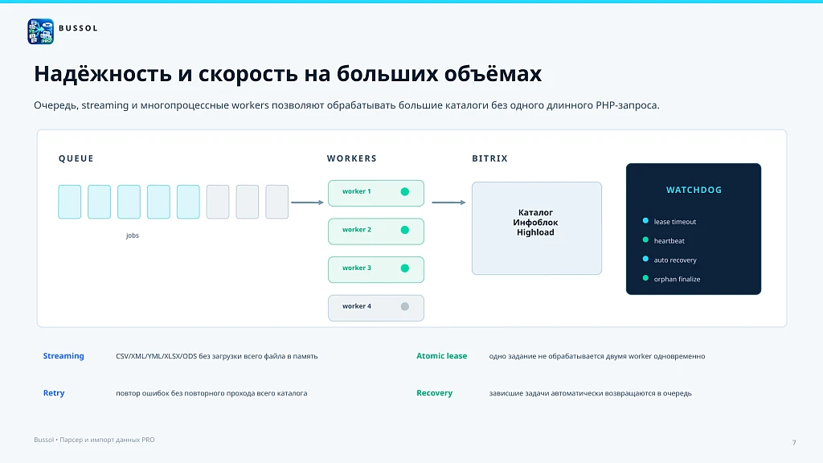
Task: Click the Atomic lease feature label
Action: tap(441, 356)
